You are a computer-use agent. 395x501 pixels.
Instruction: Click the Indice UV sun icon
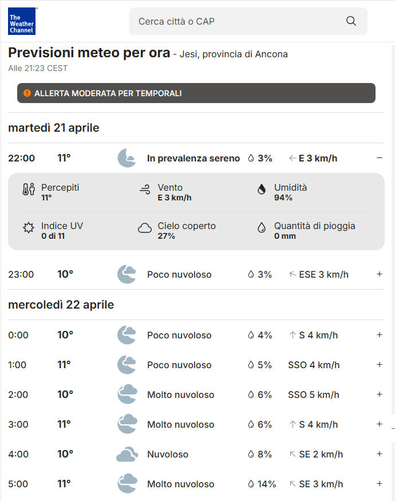(29, 228)
